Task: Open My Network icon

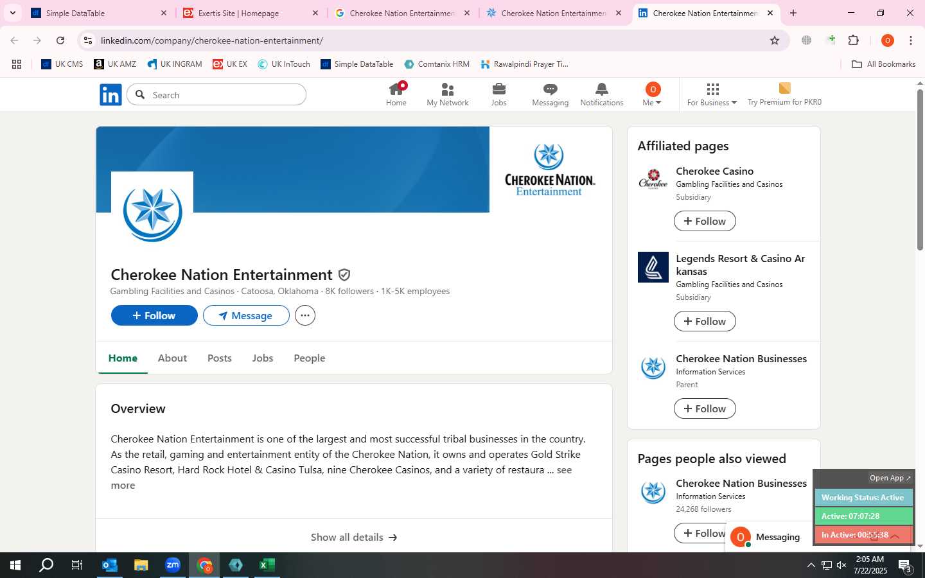Action: click(448, 94)
